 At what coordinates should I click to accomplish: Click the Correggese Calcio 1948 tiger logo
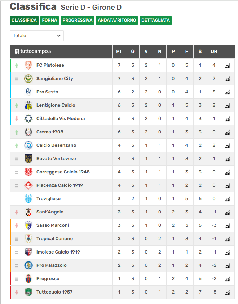pos(28,172)
